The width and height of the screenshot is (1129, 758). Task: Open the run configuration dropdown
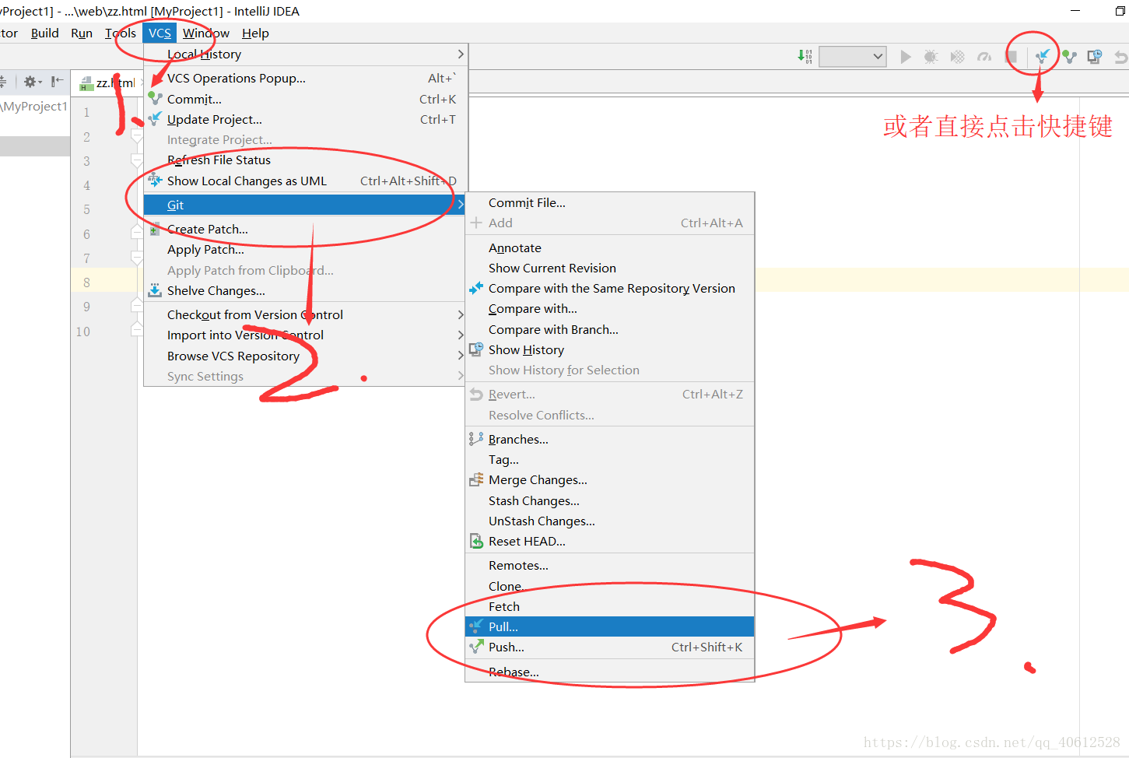pyautogui.click(x=853, y=56)
